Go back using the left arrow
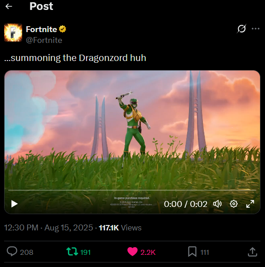The image size is (265, 267). coord(9,6)
